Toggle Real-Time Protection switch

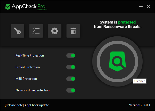(71, 55)
